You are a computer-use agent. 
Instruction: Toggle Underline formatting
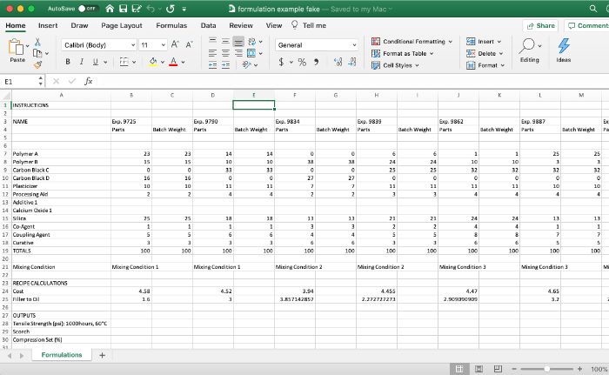95,62
